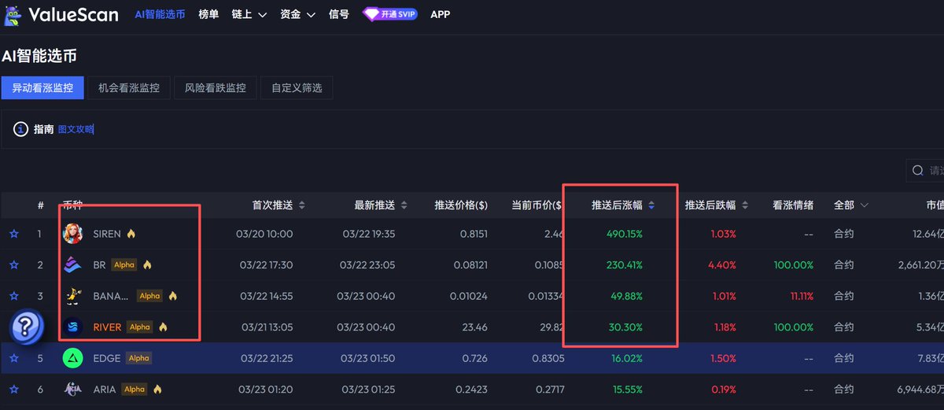Screen dimensions: 944x410
Task: Click the SIREN coin avatar icon
Action: pyautogui.click(x=72, y=234)
